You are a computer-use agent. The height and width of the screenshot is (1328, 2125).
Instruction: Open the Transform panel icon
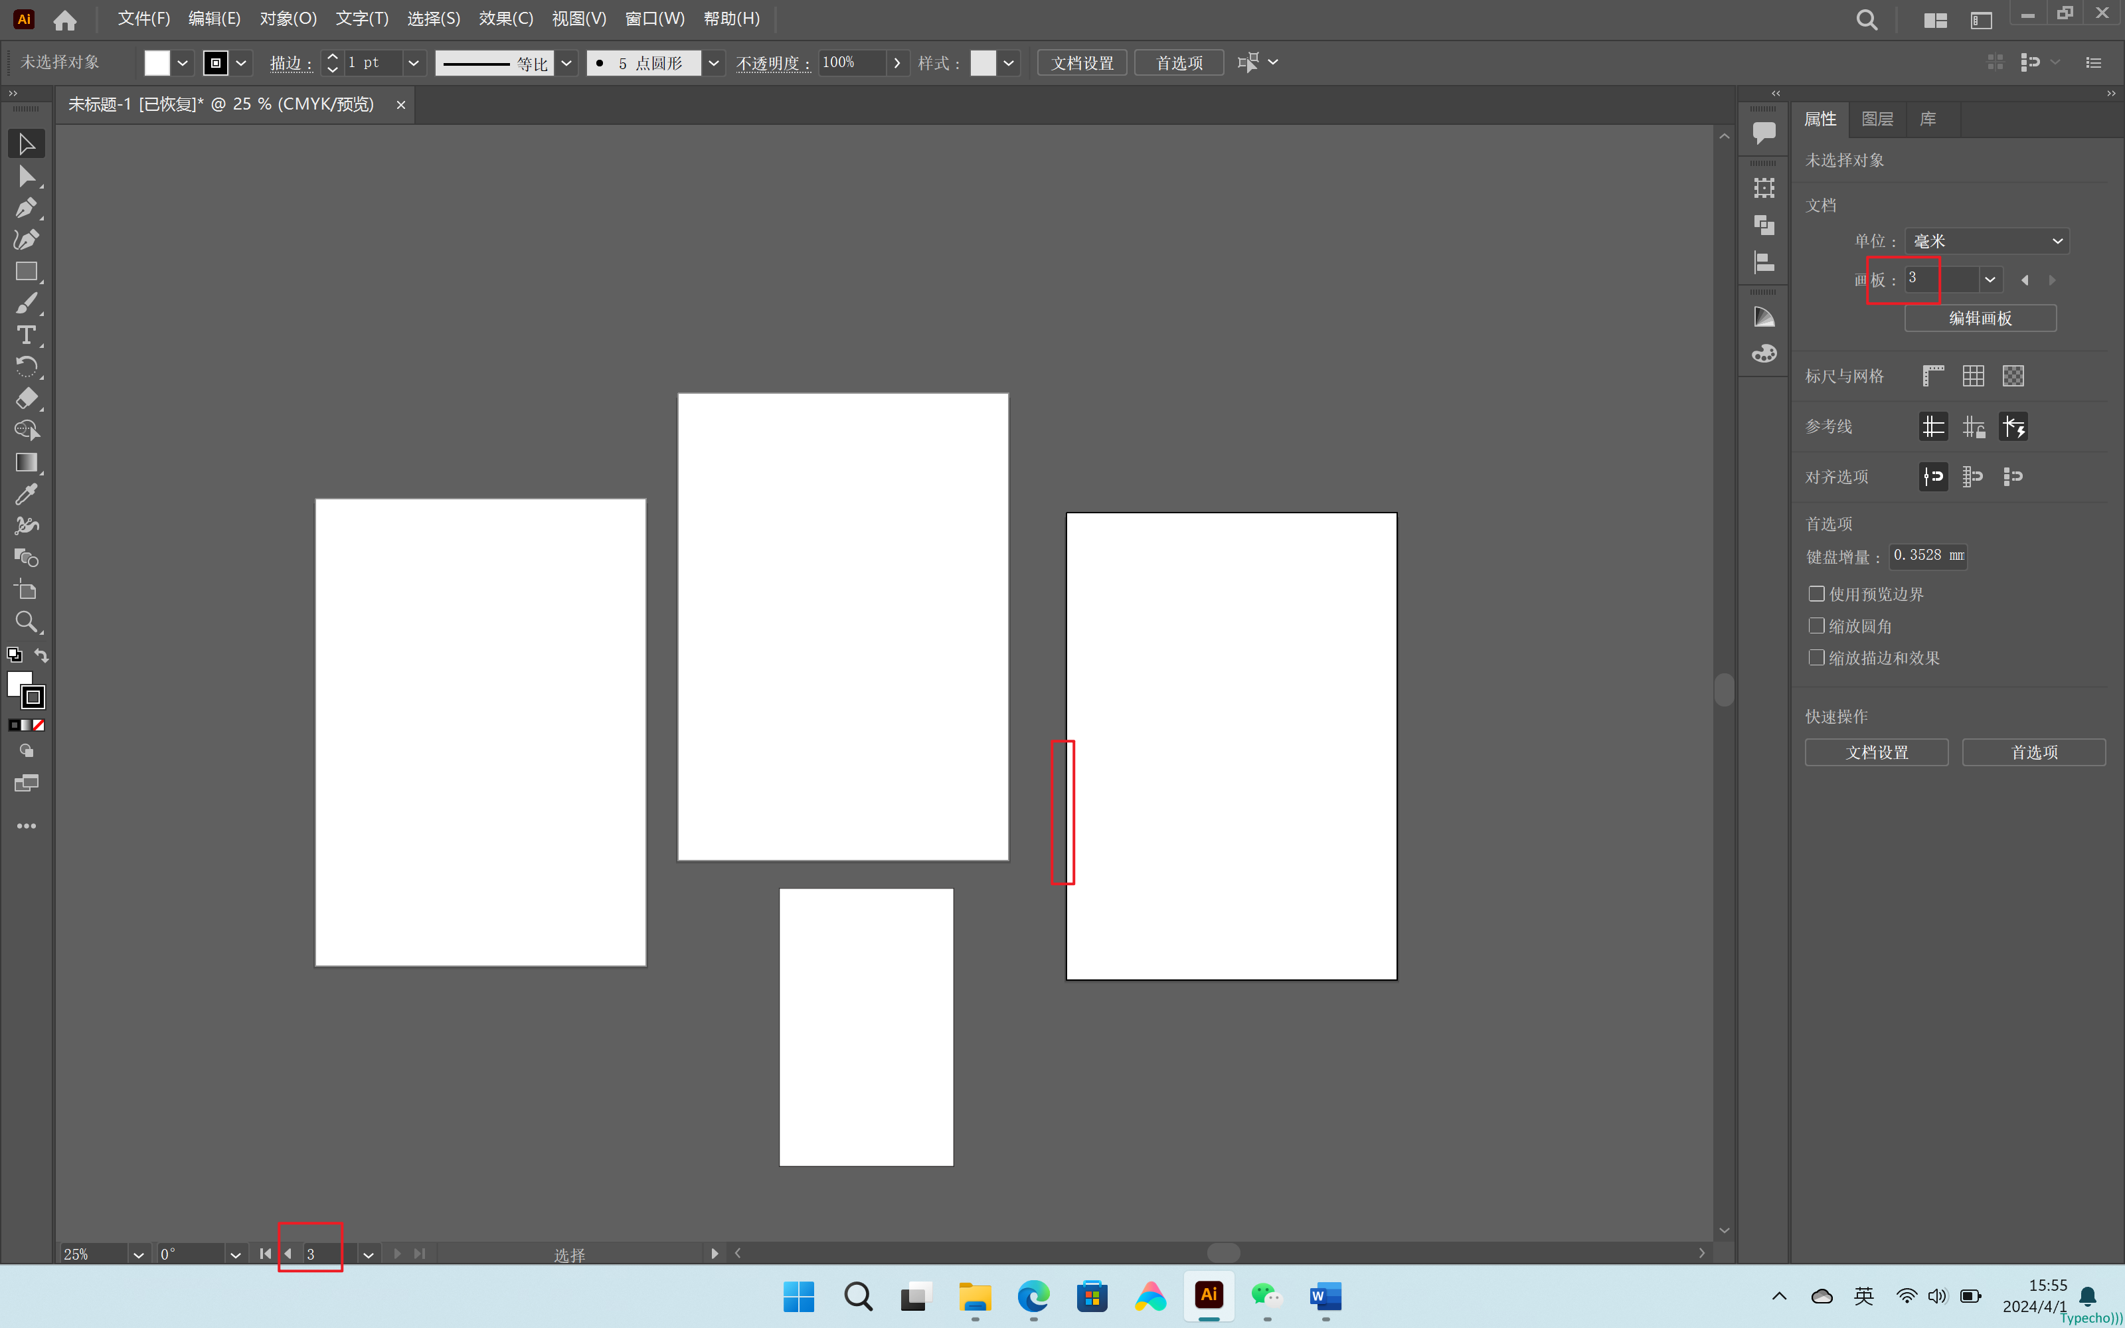[x=1764, y=188]
